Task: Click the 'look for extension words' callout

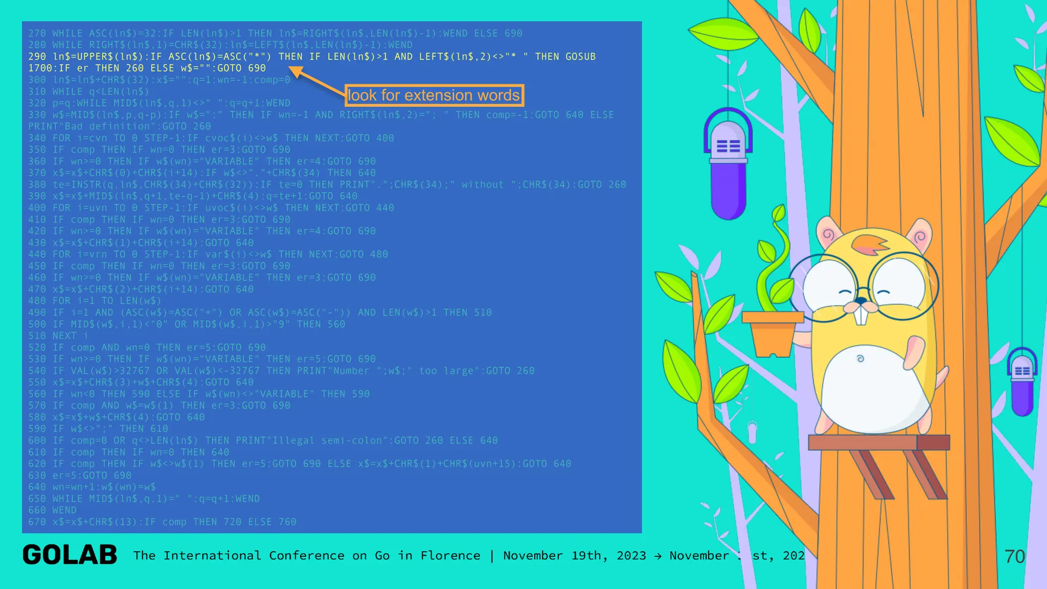Action: pos(434,95)
